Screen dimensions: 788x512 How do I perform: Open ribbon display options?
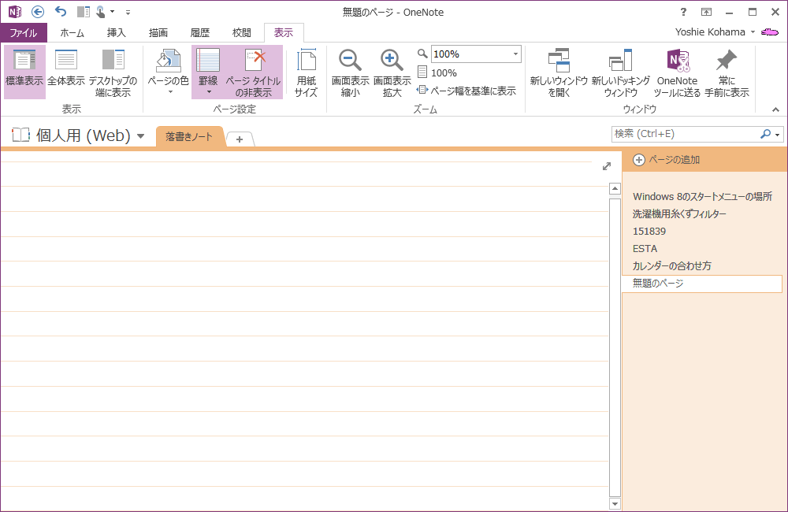pos(706,12)
